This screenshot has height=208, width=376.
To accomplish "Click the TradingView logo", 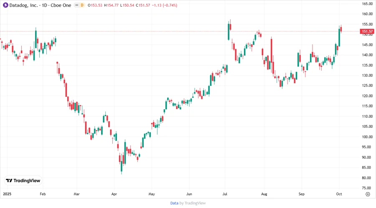I will click(23, 180).
